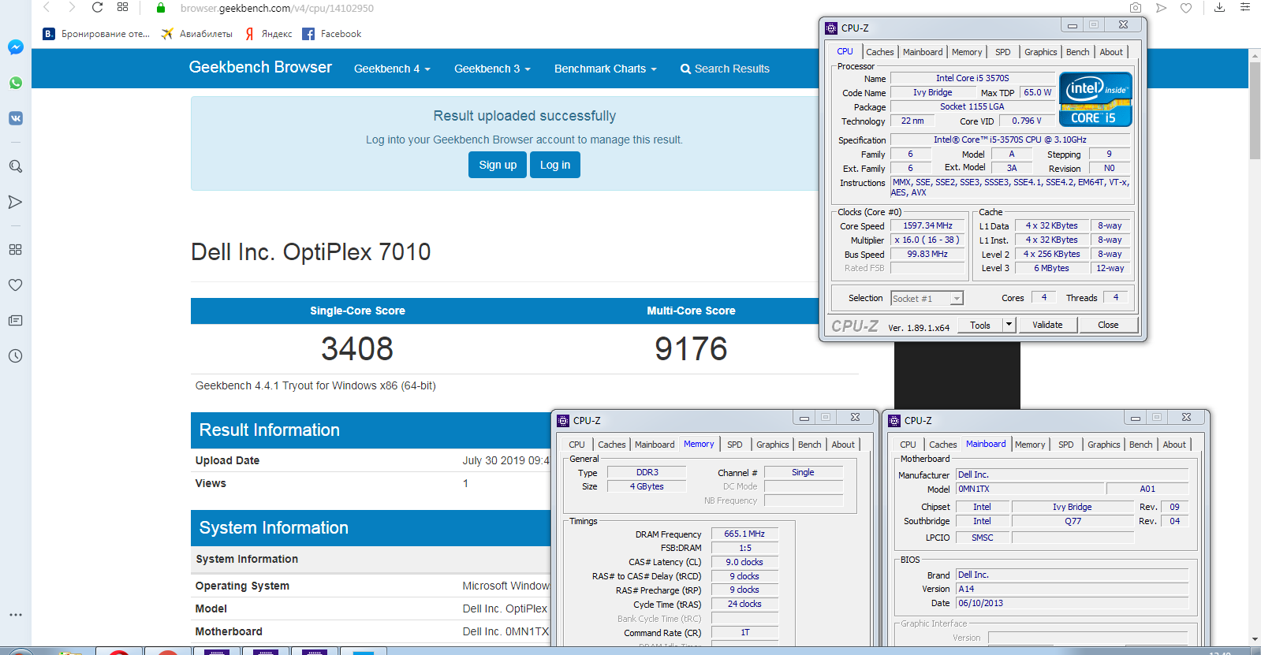
Task: Expand the Geekbench 3 menu
Action: point(492,69)
